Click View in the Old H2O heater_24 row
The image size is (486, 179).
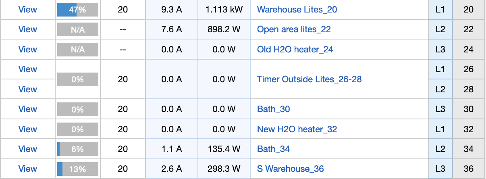[27, 49]
